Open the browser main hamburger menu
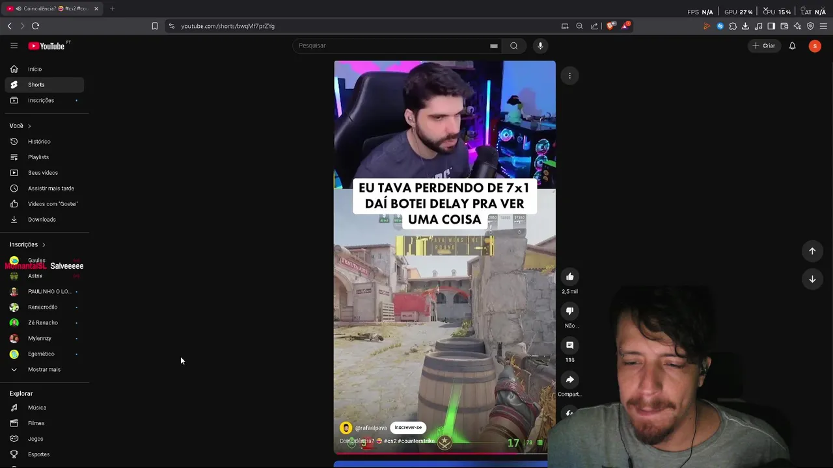The height and width of the screenshot is (468, 833). tap(824, 26)
